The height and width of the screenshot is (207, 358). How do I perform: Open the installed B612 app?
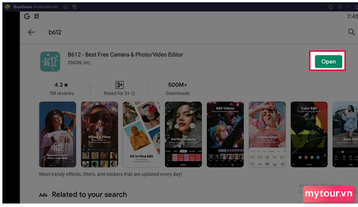click(x=328, y=62)
